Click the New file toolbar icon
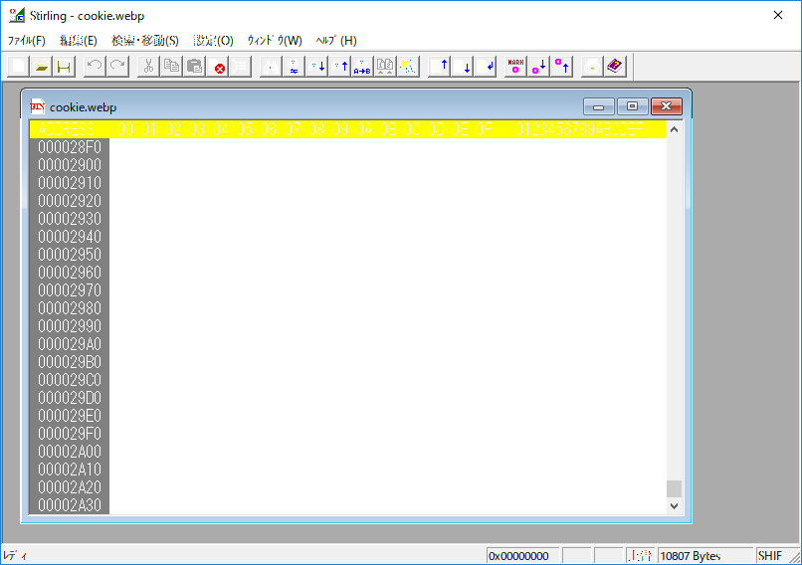 18,67
